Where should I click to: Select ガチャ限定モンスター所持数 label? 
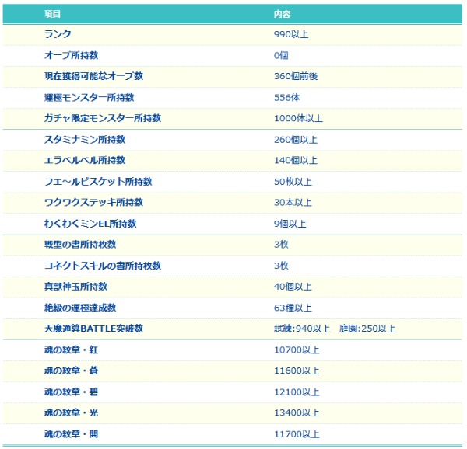tap(103, 118)
